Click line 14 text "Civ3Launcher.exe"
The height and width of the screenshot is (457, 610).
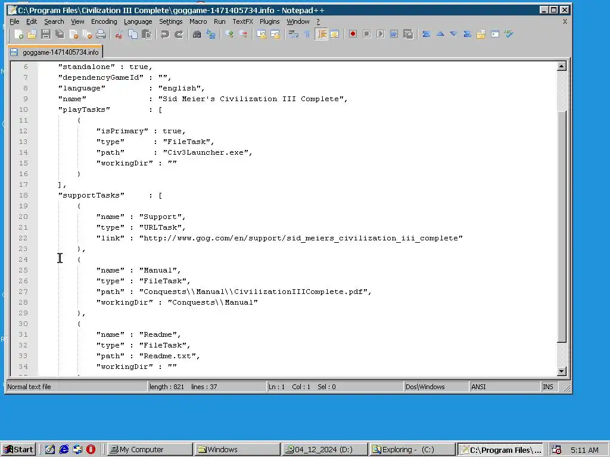(206, 152)
